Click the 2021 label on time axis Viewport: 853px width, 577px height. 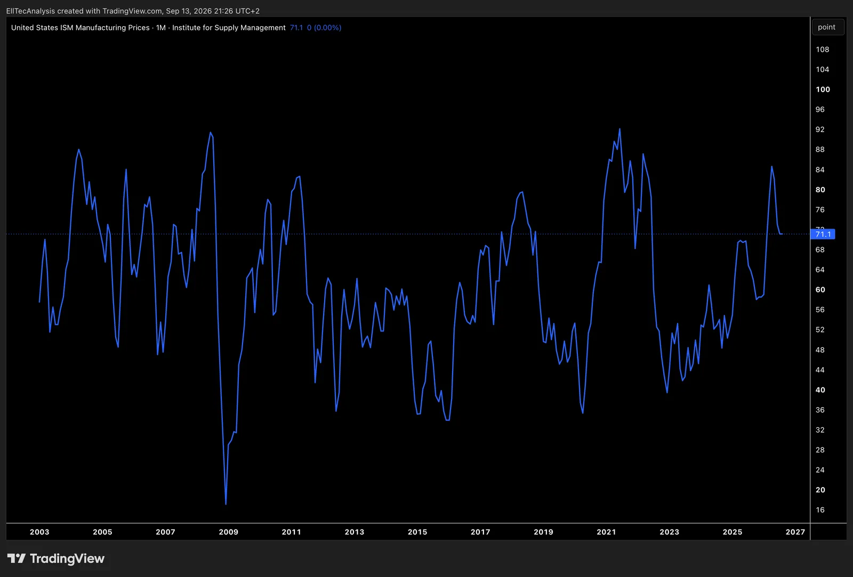pos(606,532)
